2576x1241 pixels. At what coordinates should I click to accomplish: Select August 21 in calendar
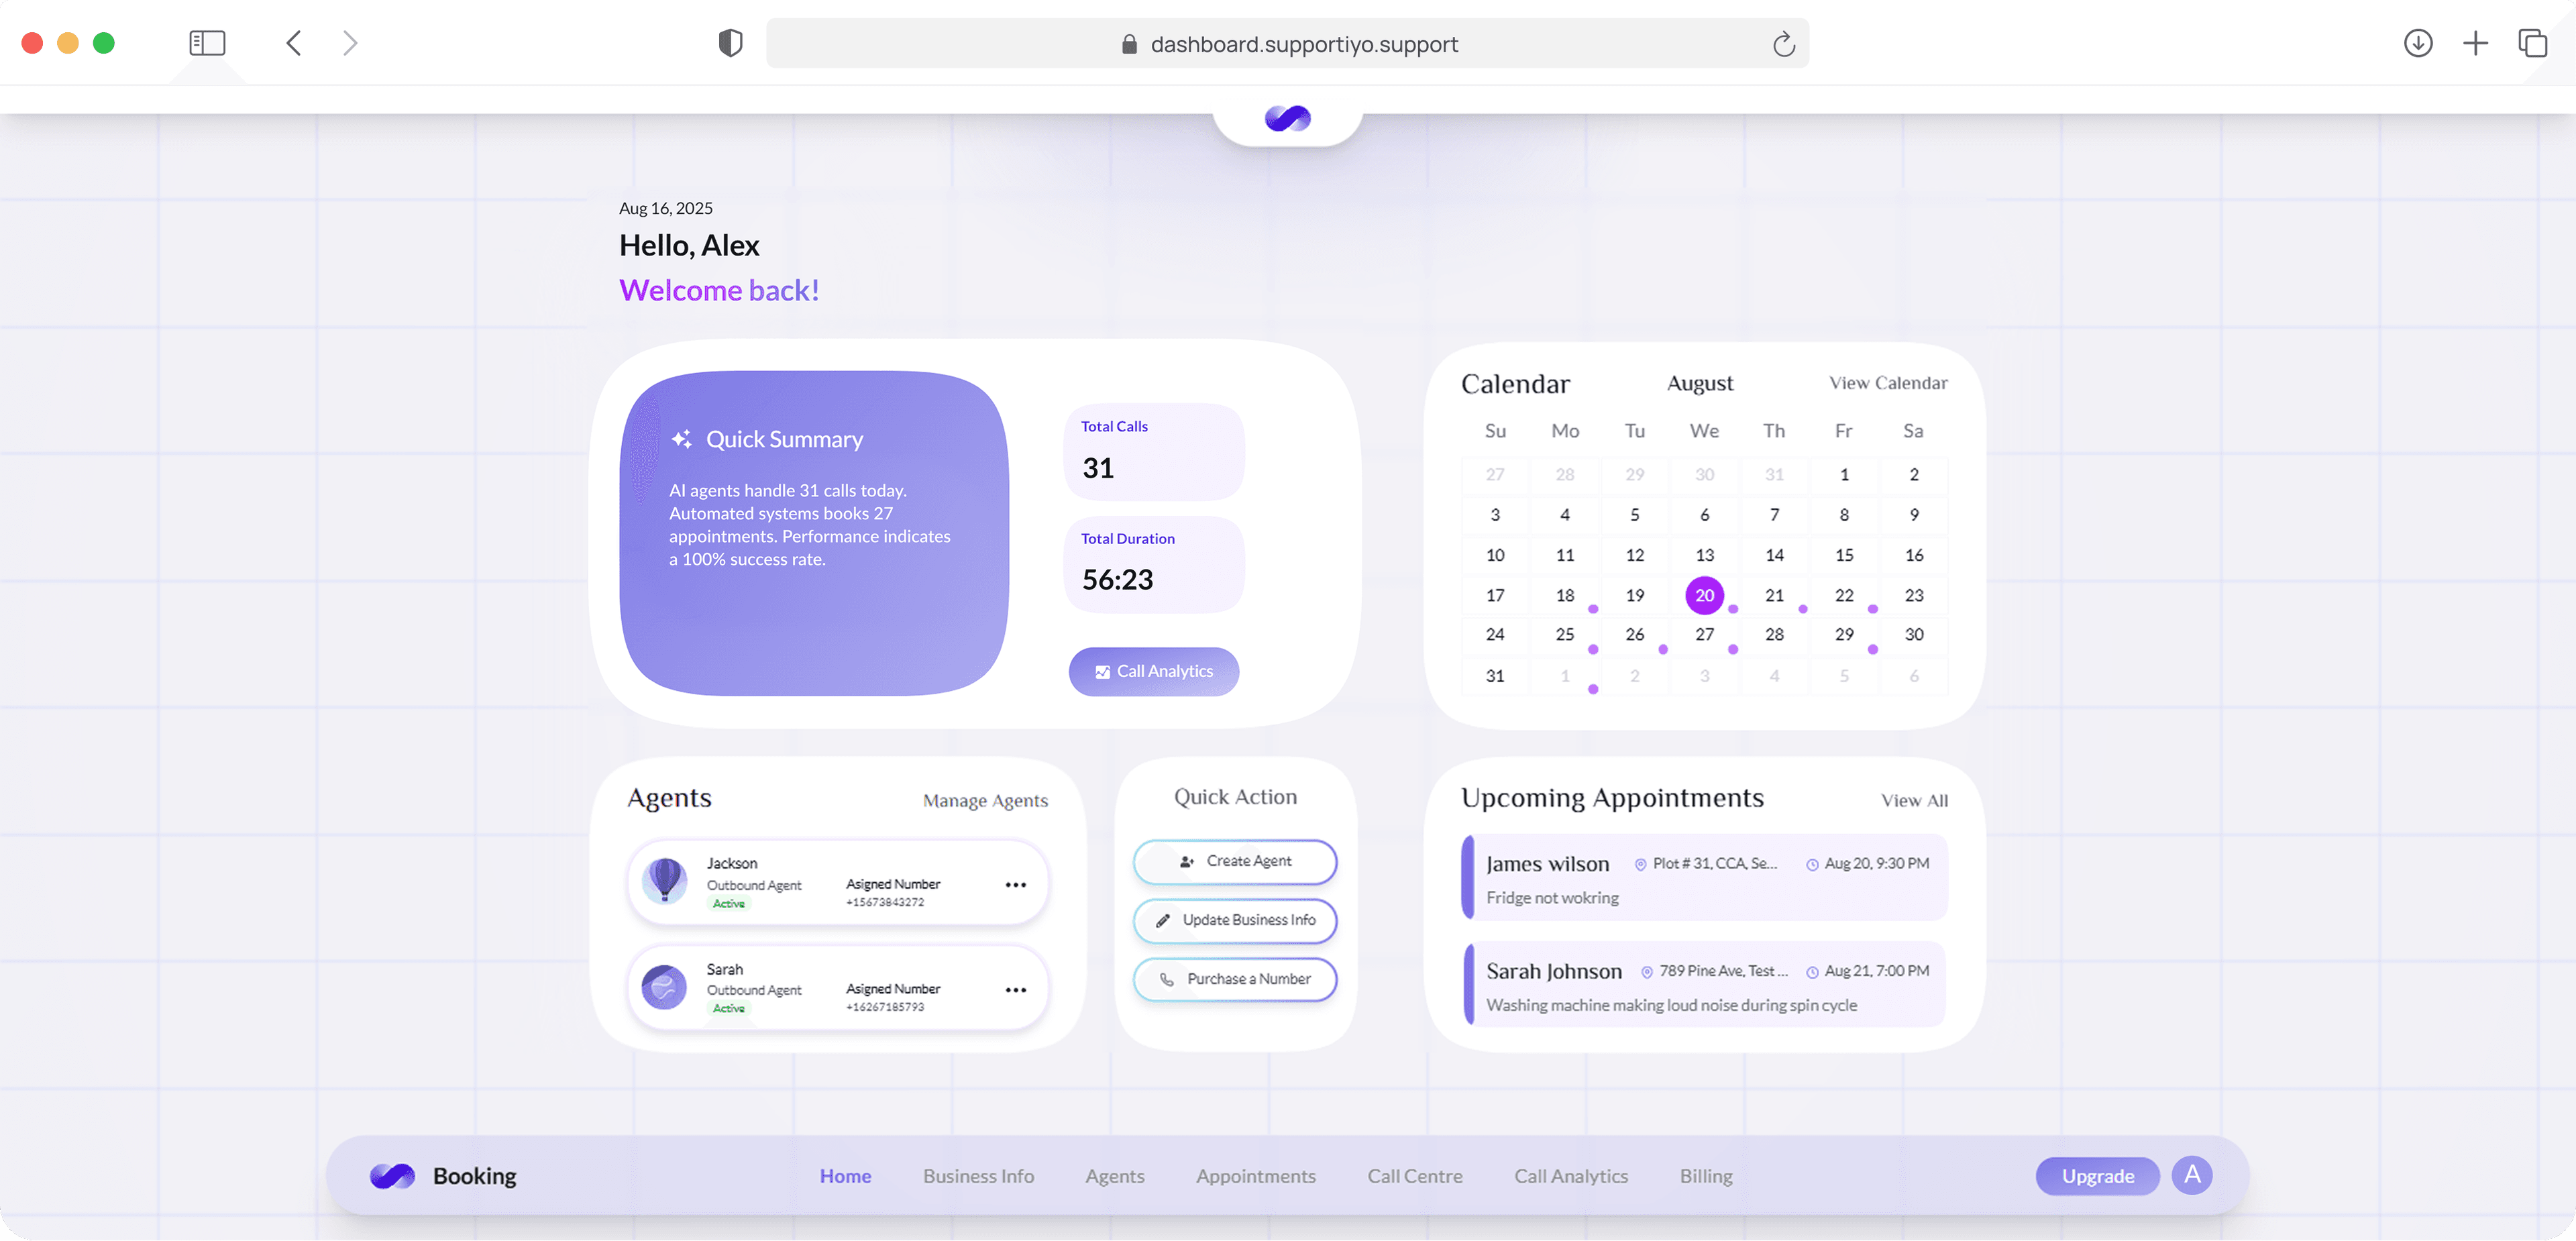click(x=1773, y=596)
